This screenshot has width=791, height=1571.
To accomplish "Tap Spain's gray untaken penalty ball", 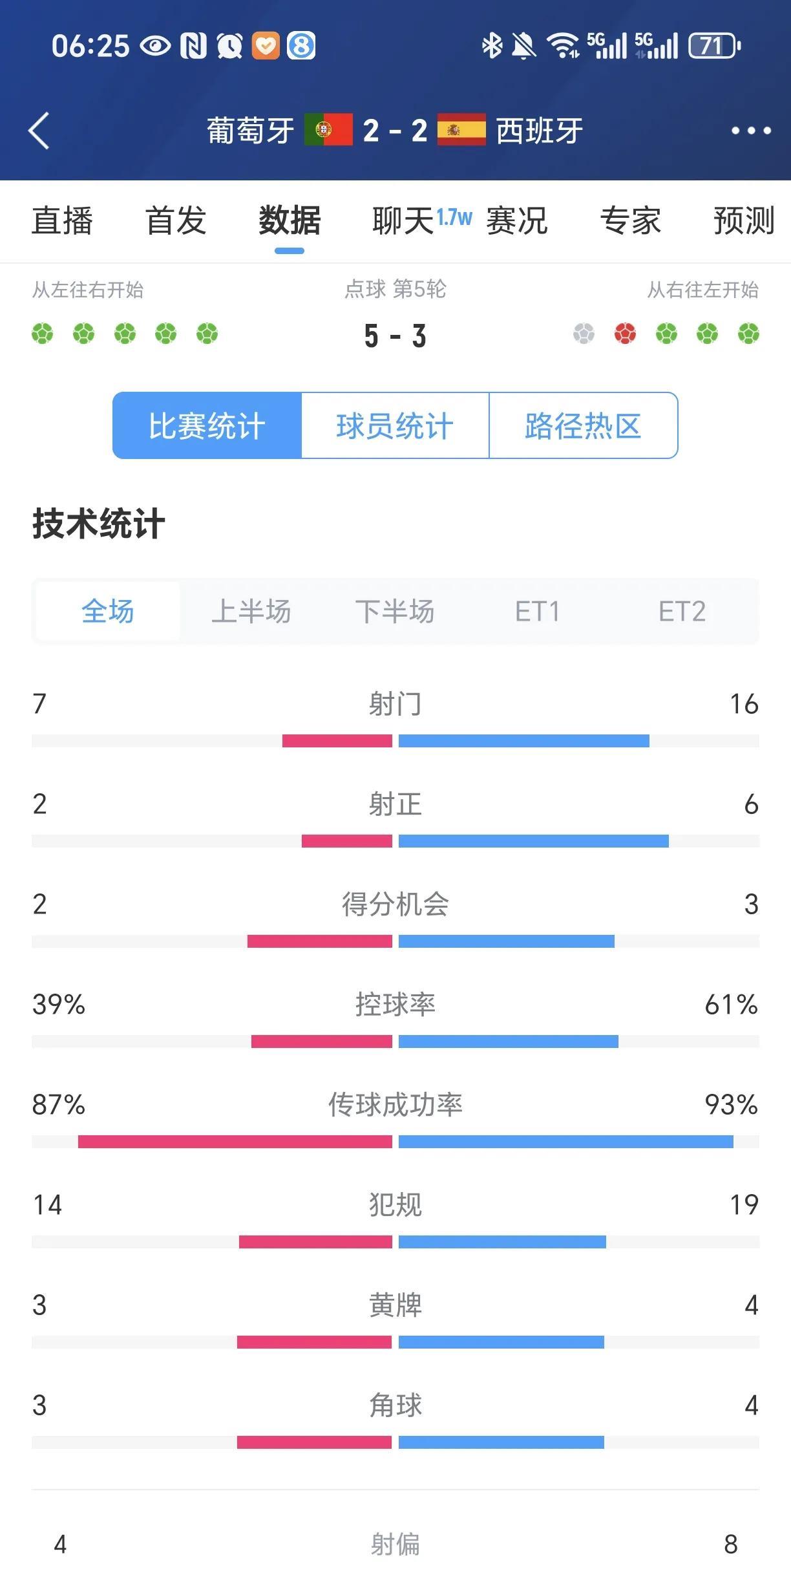I will [584, 334].
